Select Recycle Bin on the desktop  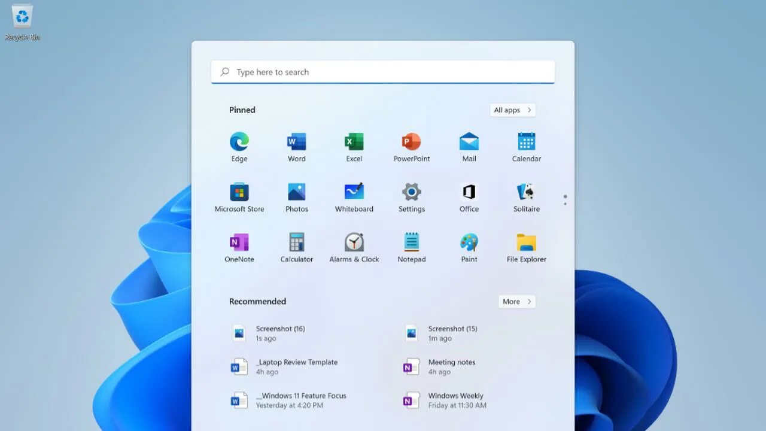tap(22, 23)
